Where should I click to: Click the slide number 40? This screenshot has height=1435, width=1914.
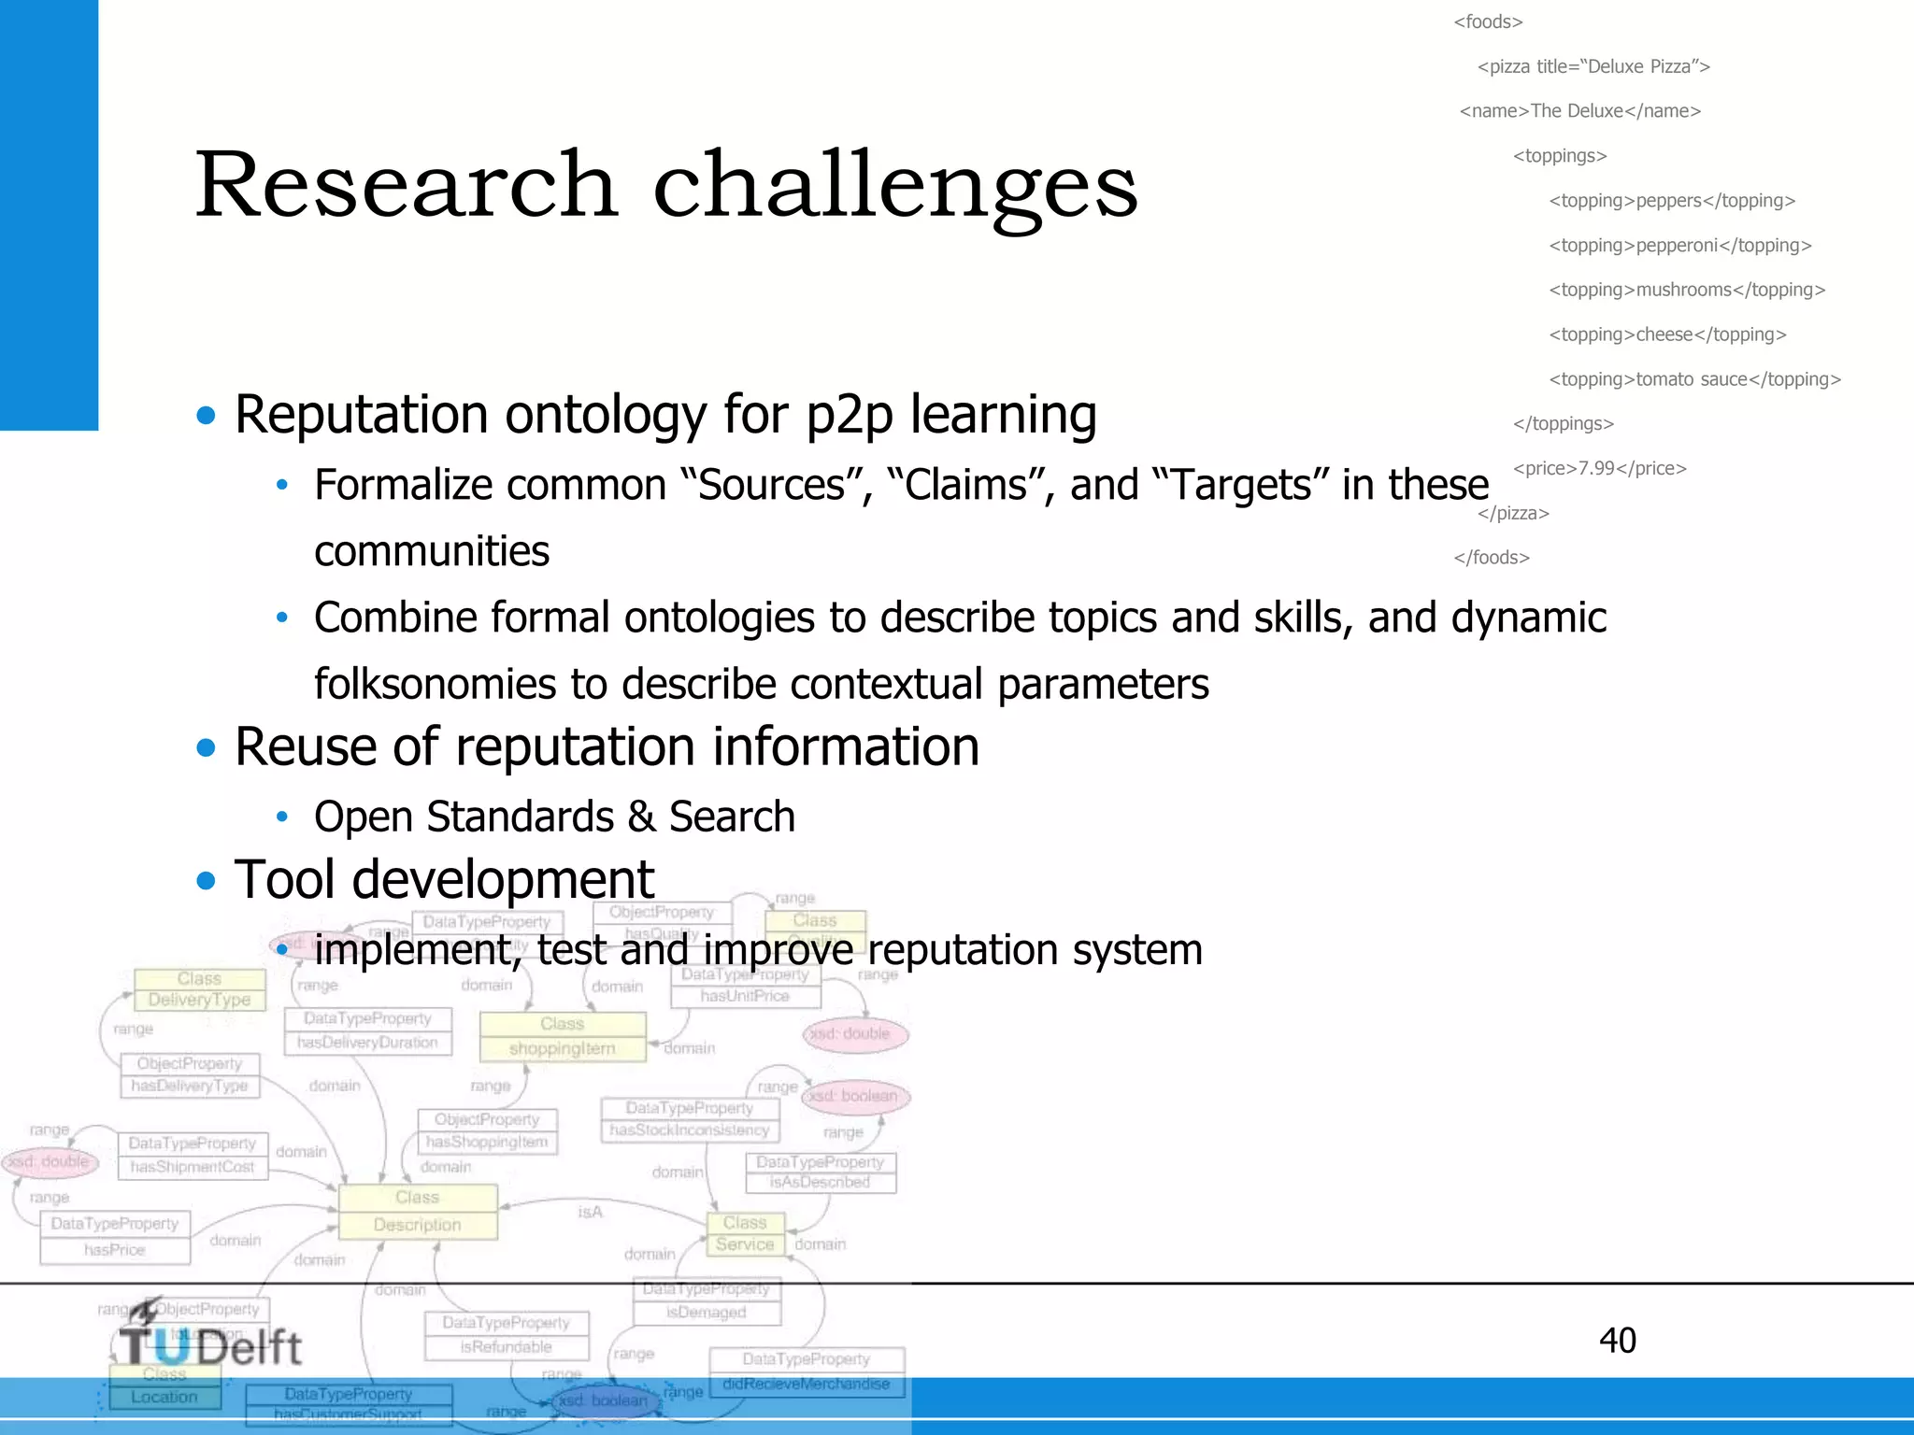pos(1617,1340)
